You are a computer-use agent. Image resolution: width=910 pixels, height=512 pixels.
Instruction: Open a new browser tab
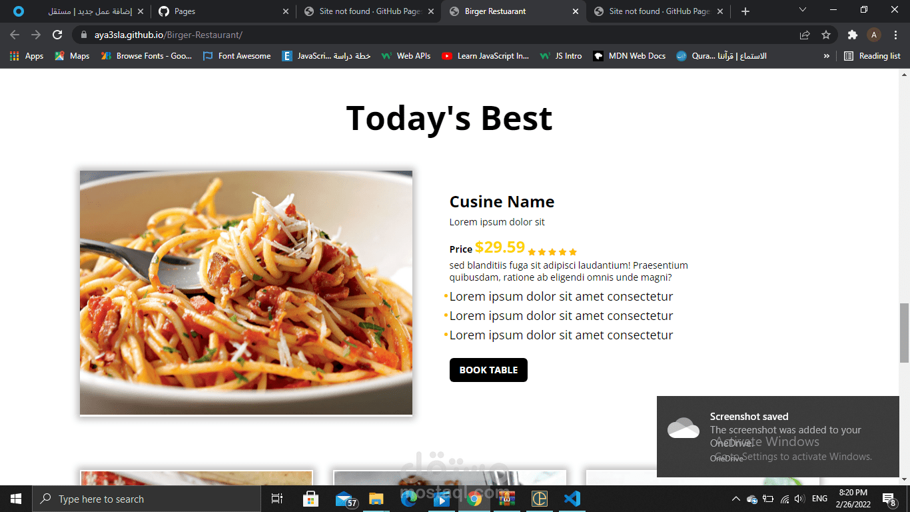(745, 11)
